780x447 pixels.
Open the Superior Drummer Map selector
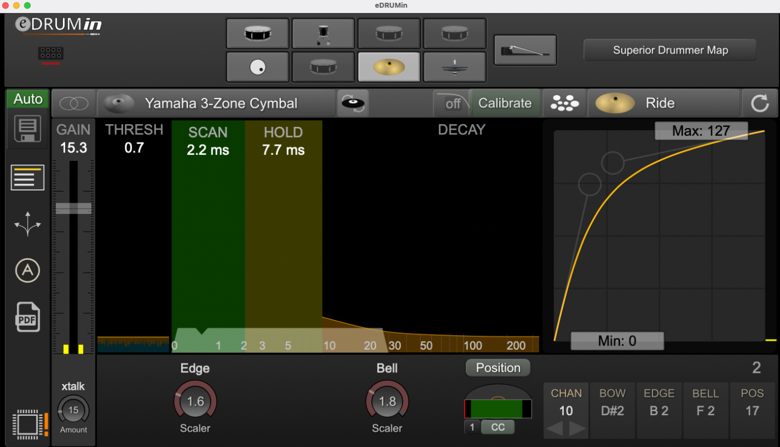click(670, 50)
